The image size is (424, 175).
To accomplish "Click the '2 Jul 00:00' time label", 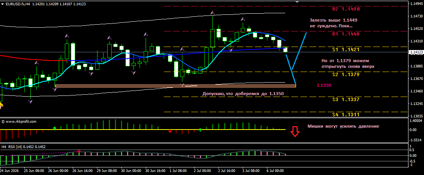I will 203,171.
